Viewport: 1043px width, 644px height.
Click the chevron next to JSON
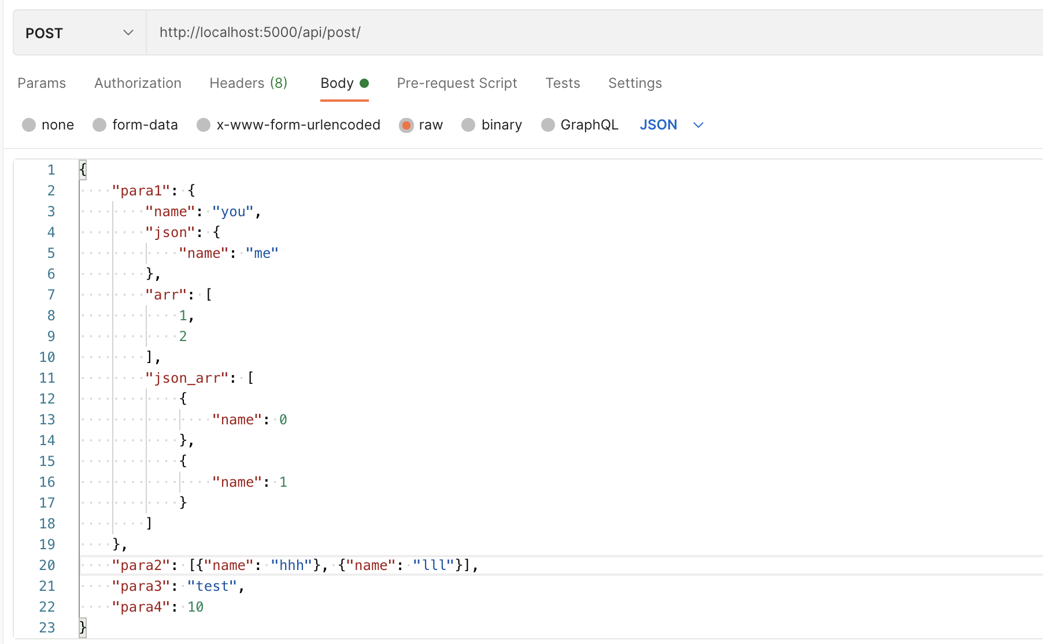(698, 125)
